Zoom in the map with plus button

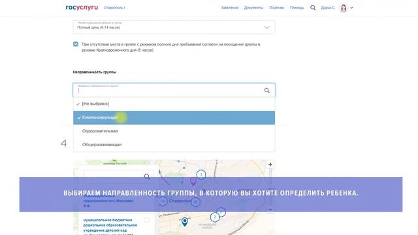[270, 164]
